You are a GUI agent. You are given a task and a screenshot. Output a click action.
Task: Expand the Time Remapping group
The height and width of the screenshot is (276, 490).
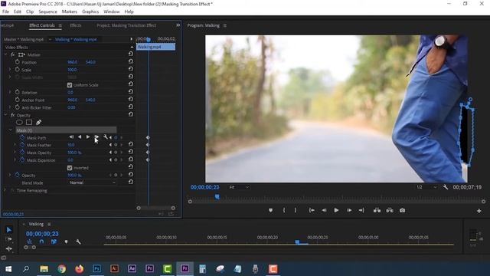click(5, 190)
